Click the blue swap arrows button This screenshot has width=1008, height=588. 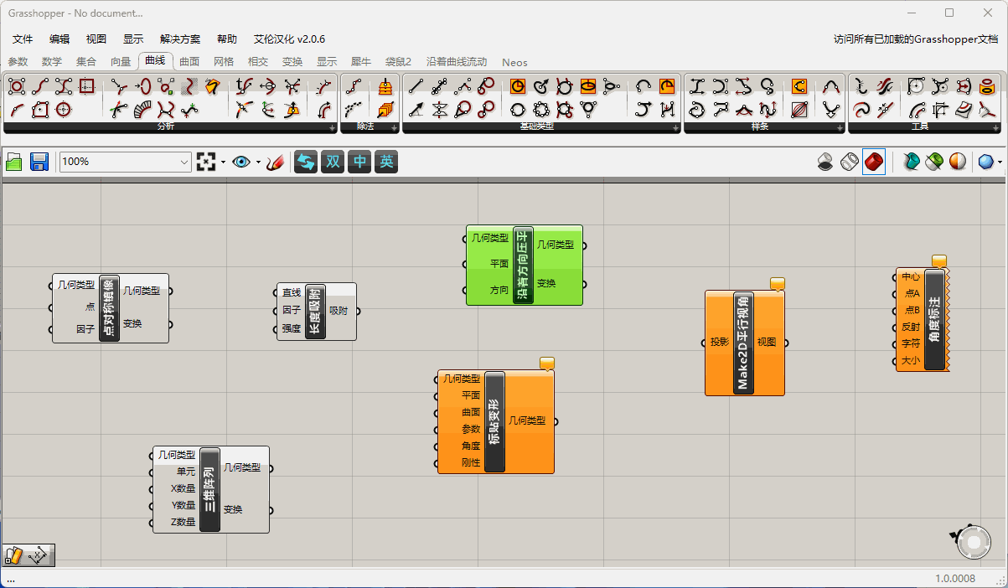[306, 162]
